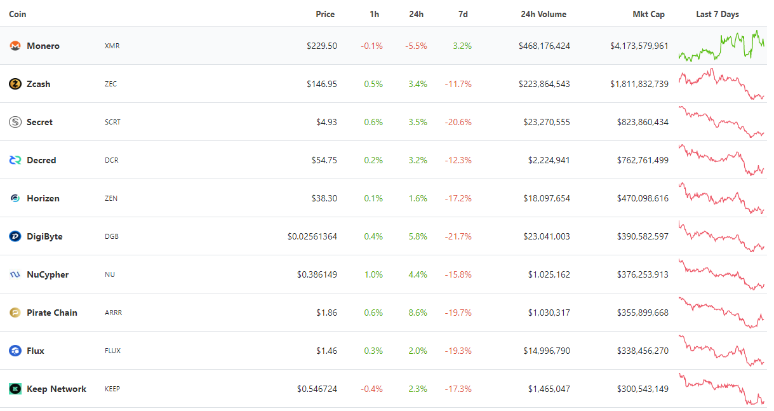Viewport: 774px width, 411px height.
Task: Click Zcash price $146.95
Action: [322, 84]
